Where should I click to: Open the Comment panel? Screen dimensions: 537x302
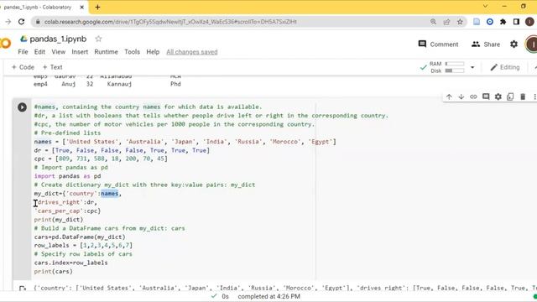click(438, 44)
